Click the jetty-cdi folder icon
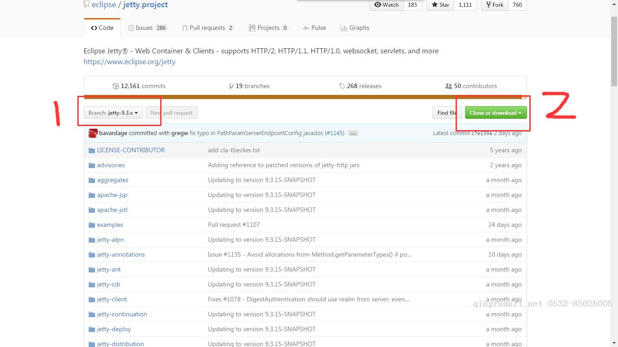The width and height of the screenshot is (618, 347). [x=92, y=284]
